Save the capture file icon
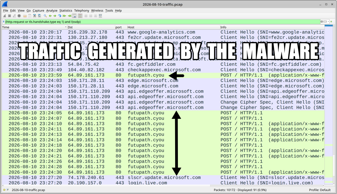337x194 pixels. pyautogui.click(x=30, y=16)
